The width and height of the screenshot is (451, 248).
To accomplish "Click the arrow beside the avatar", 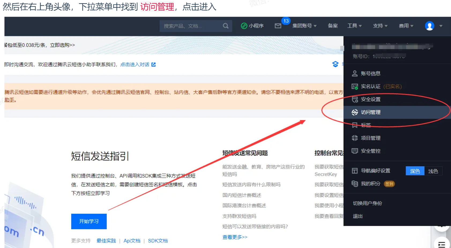I will click(441, 26).
